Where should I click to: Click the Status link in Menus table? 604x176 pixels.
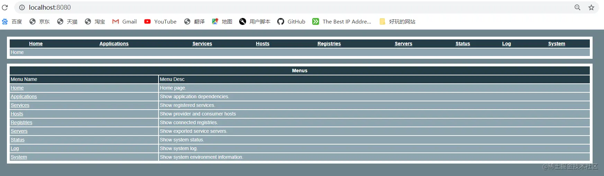pos(18,140)
